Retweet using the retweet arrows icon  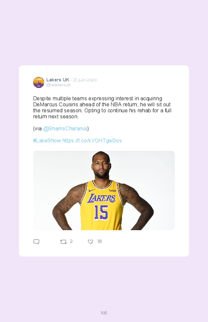coord(63,242)
